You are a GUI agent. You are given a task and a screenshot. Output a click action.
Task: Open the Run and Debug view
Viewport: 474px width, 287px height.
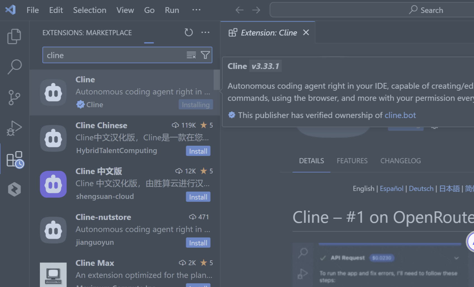[x=14, y=128]
